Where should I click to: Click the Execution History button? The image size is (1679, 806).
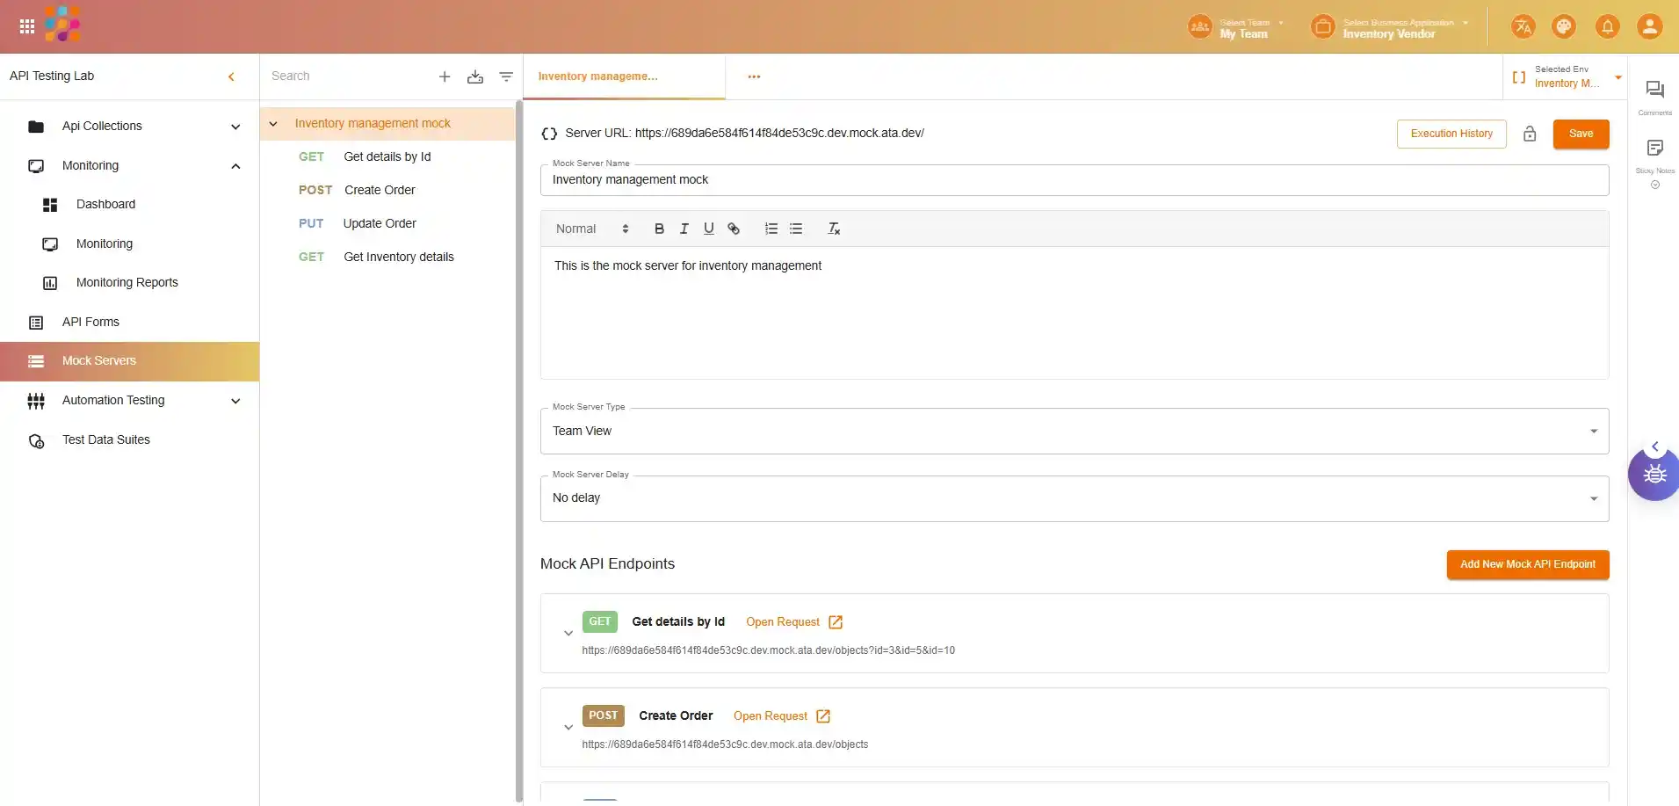click(1451, 134)
